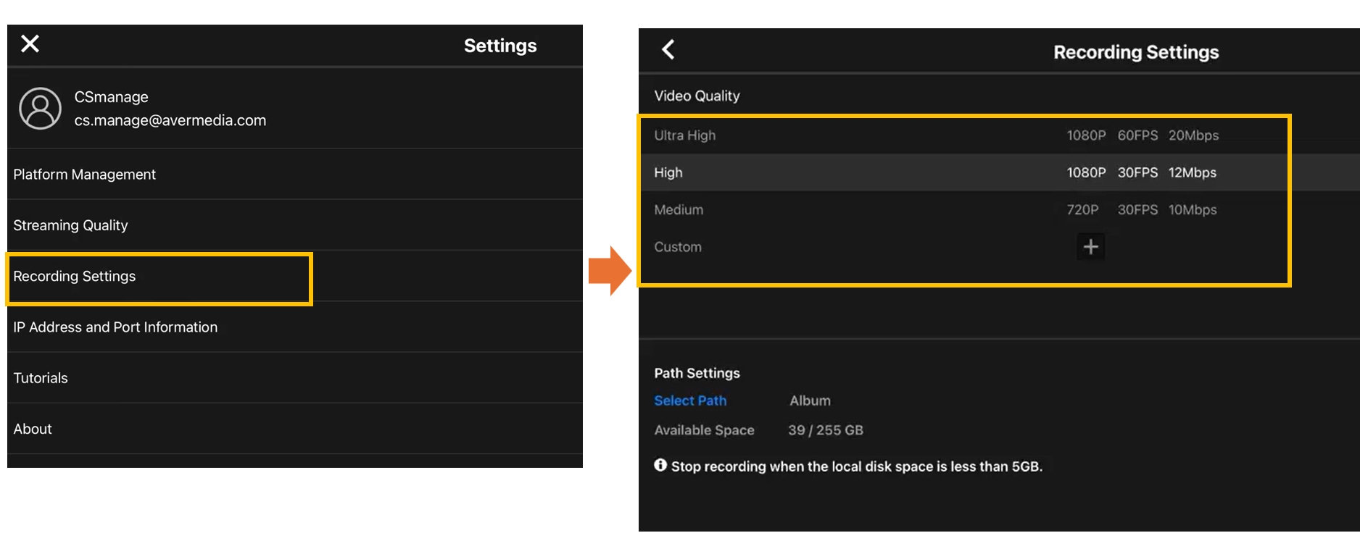Click the cs.manage@avermedia.com account email
The height and width of the screenshot is (554, 1360).
[x=170, y=121]
